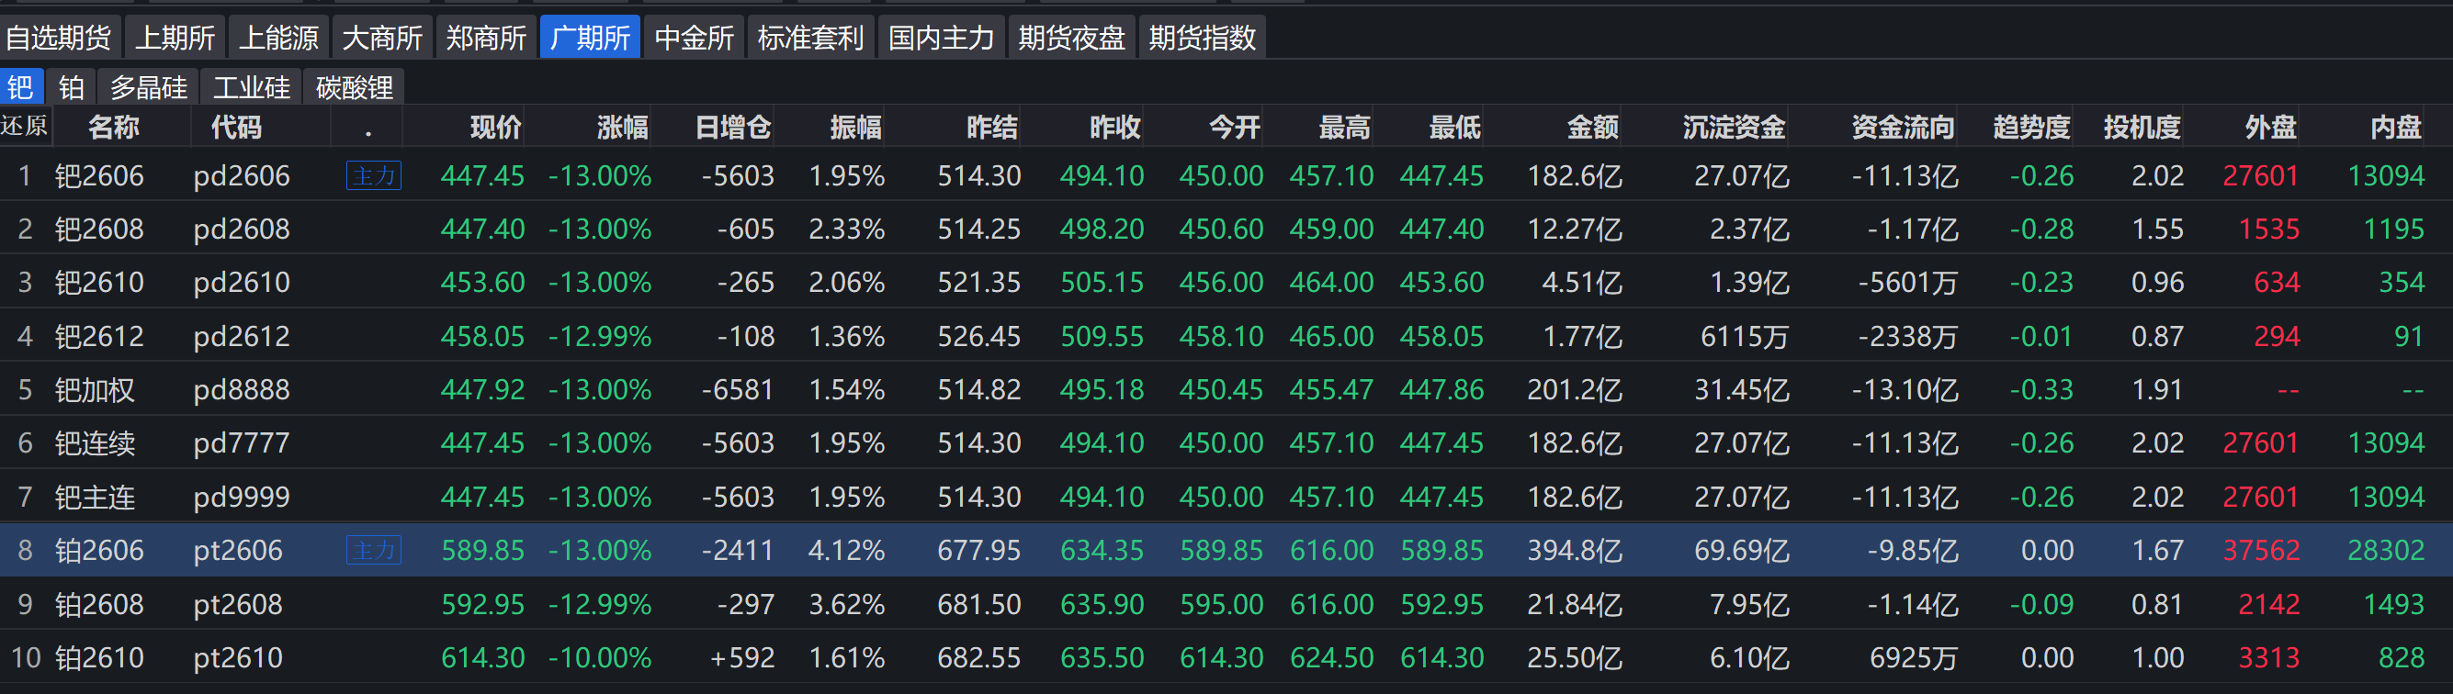Screen dimensions: 2453x694
Task: Sort by the 现价 column header
Action: click(495, 127)
